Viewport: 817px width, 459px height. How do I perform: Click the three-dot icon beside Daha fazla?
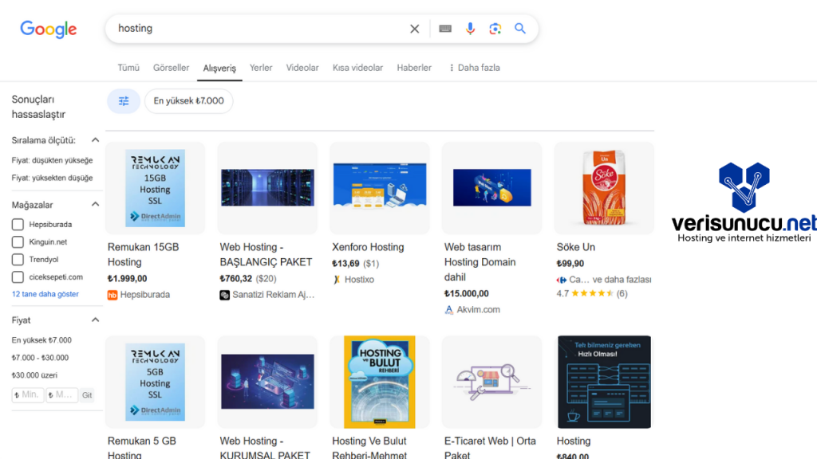452,68
